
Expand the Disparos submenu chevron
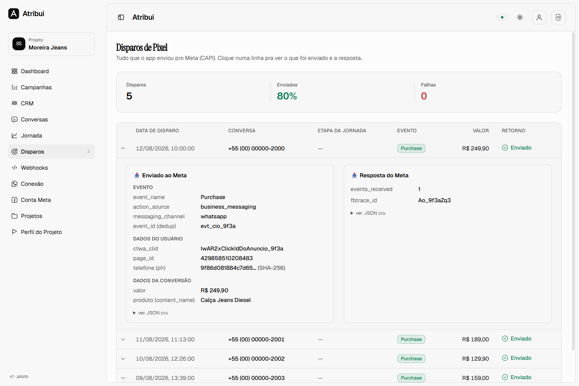(x=88, y=152)
